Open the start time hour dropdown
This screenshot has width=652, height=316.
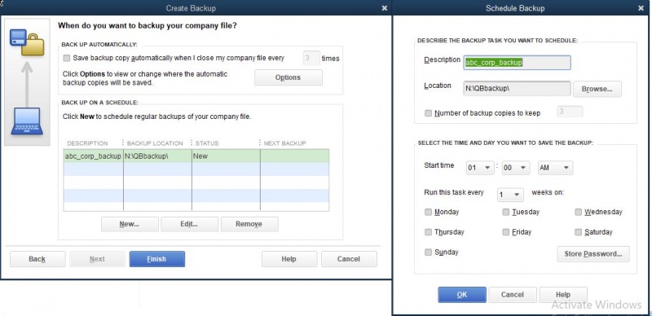480,168
